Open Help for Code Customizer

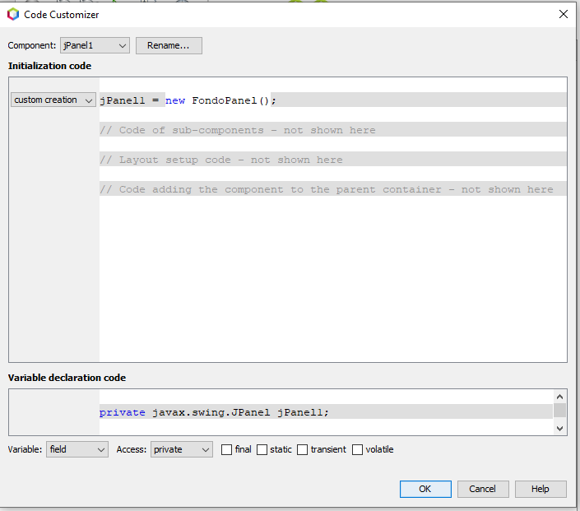(x=541, y=489)
